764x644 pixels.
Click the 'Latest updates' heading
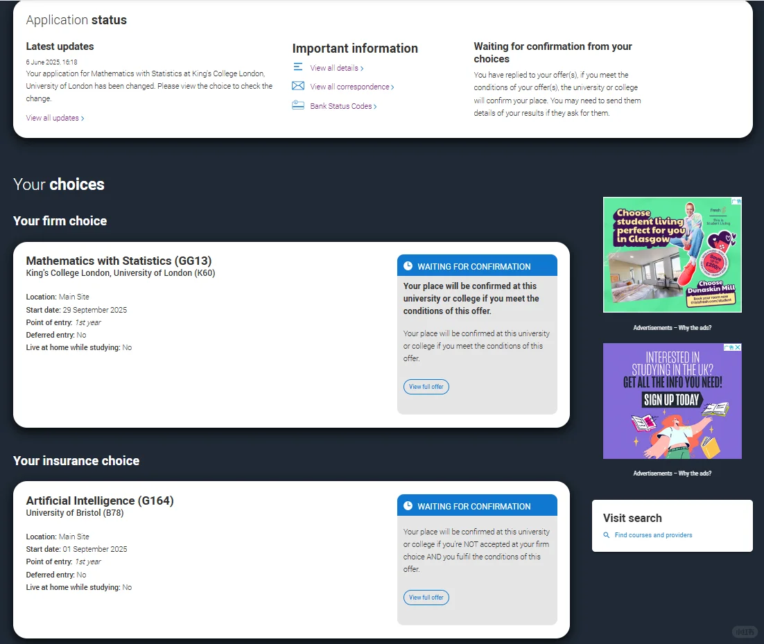(x=60, y=46)
